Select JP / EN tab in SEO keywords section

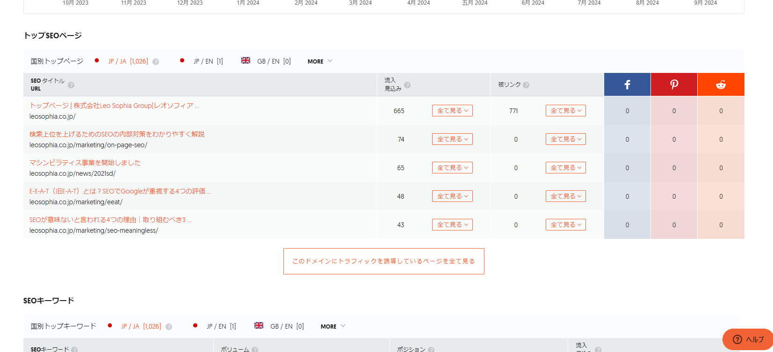click(x=221, y=326)
